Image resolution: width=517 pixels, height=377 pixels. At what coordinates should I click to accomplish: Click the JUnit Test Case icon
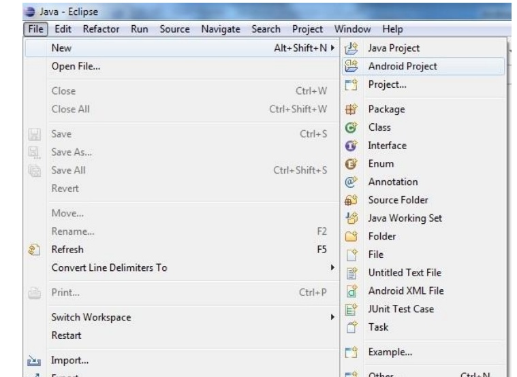coord(351,309)
